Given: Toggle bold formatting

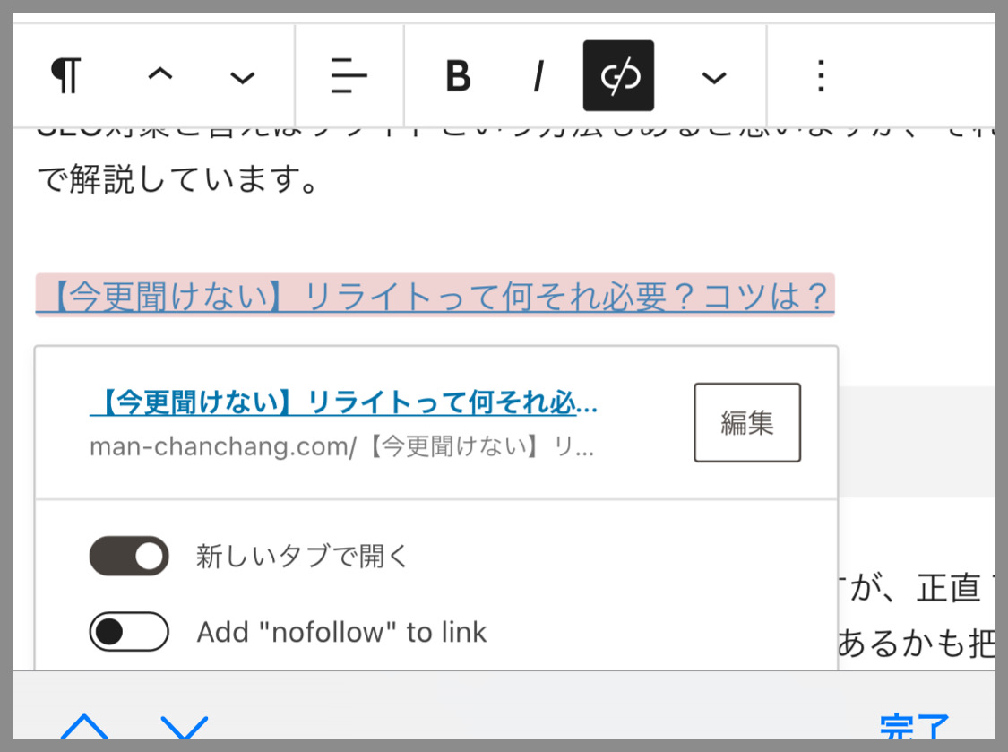Looking at the screenshot, I should tap(458, 76).
